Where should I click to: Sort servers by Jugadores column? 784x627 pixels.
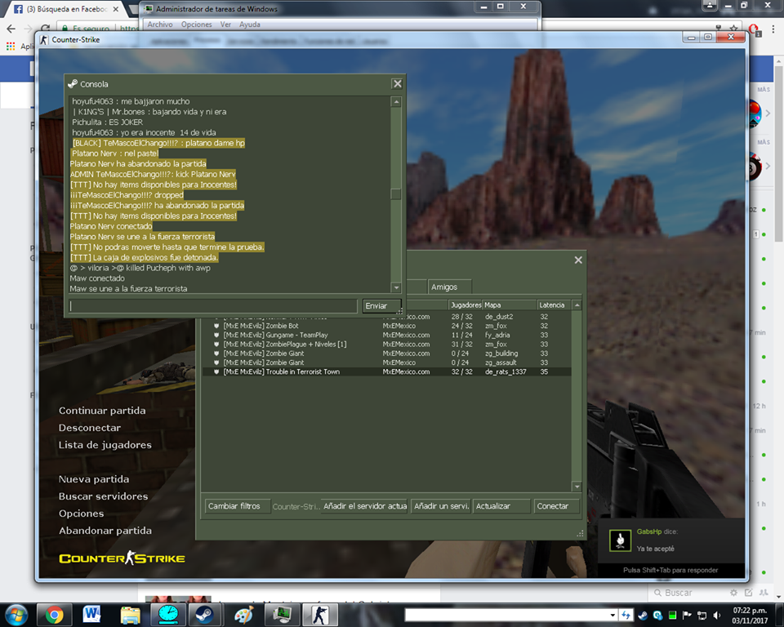click(x=465, y=305)
